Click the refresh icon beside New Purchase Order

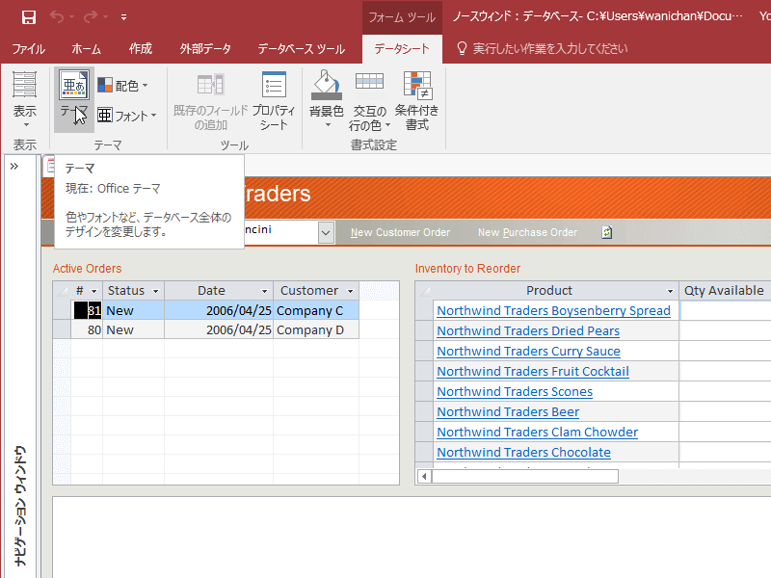coord(607,232)
